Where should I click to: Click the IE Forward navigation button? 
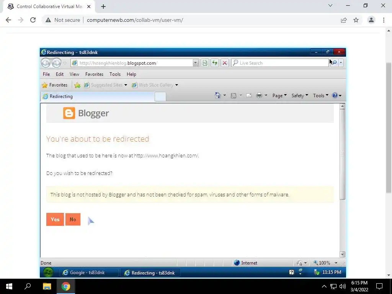56,63
